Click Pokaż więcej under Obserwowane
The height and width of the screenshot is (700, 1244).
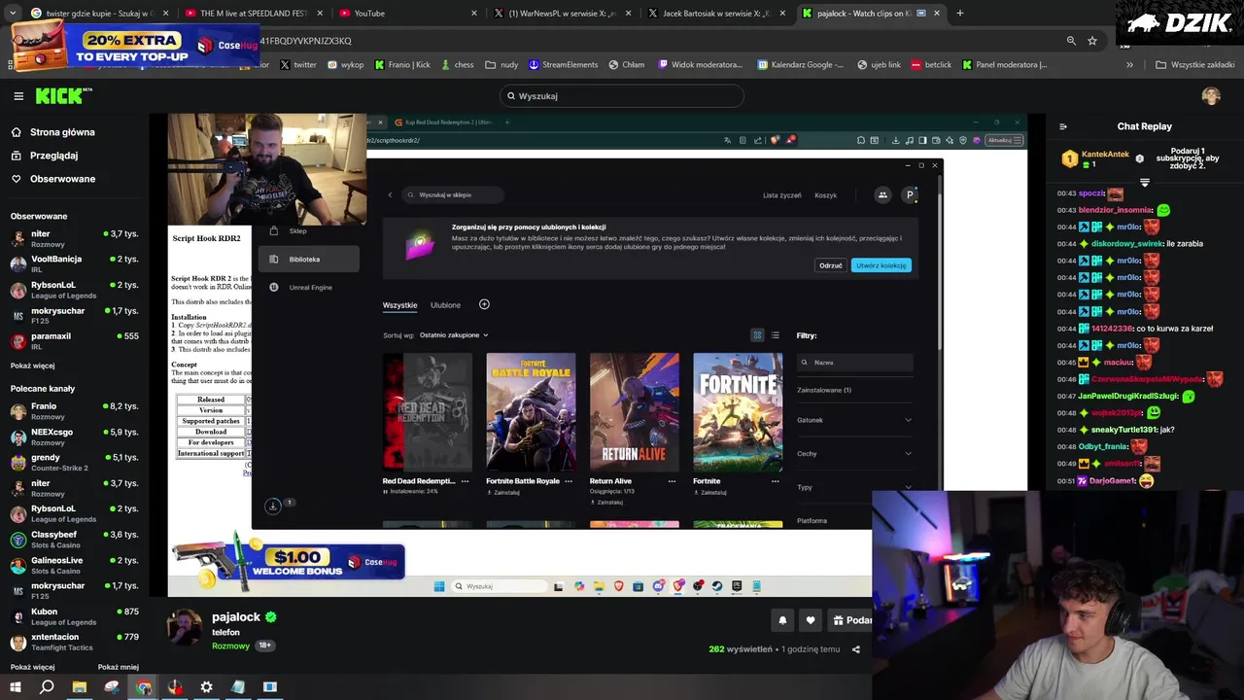32,366
